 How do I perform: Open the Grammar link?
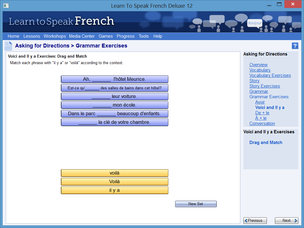tap(259, 91)
